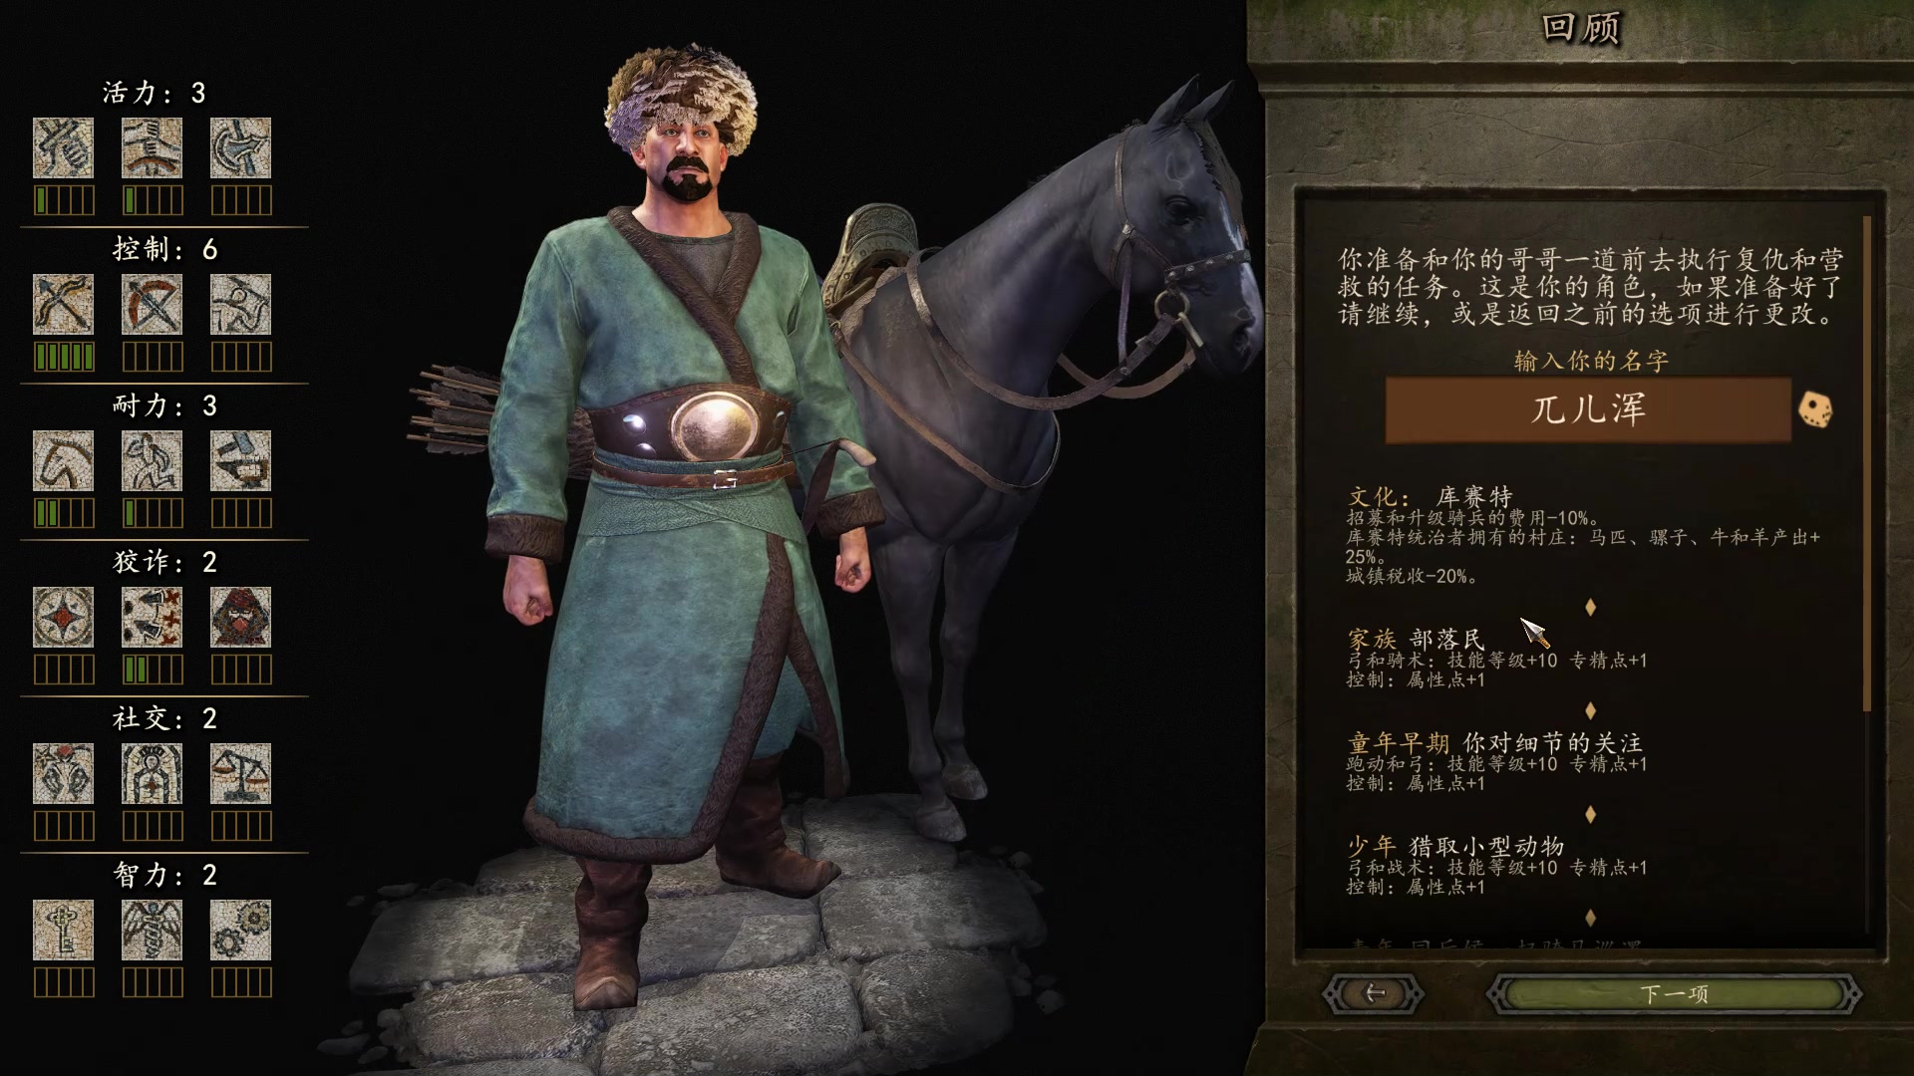This screenshot has width=1914, height=1076.
Task: Click the Athletics running-figure skill icon
Action: 152,461
